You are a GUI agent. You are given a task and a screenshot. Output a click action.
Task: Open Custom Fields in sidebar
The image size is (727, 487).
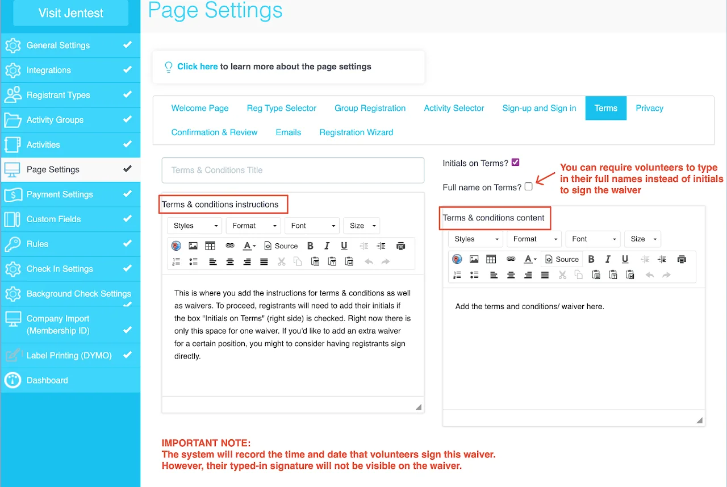(x=70, y=219)
